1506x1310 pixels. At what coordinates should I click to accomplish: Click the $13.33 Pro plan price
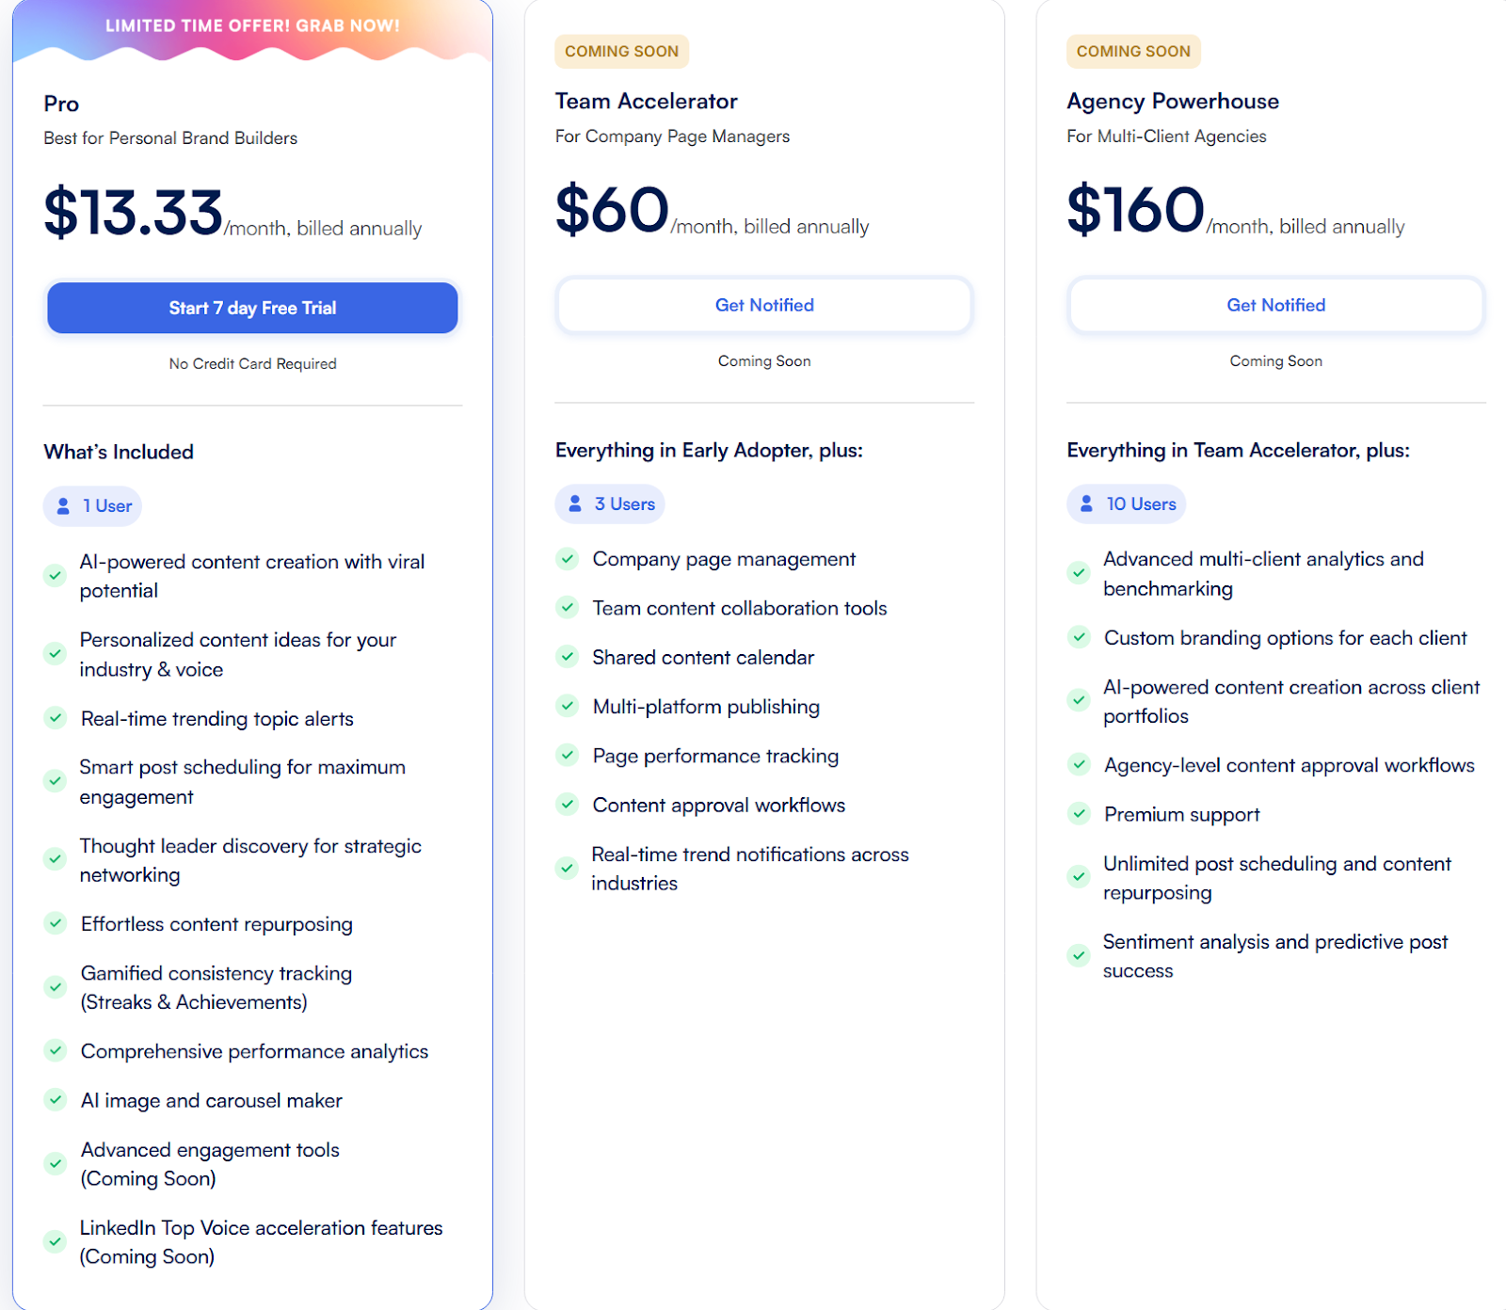(x=133, y=213)
